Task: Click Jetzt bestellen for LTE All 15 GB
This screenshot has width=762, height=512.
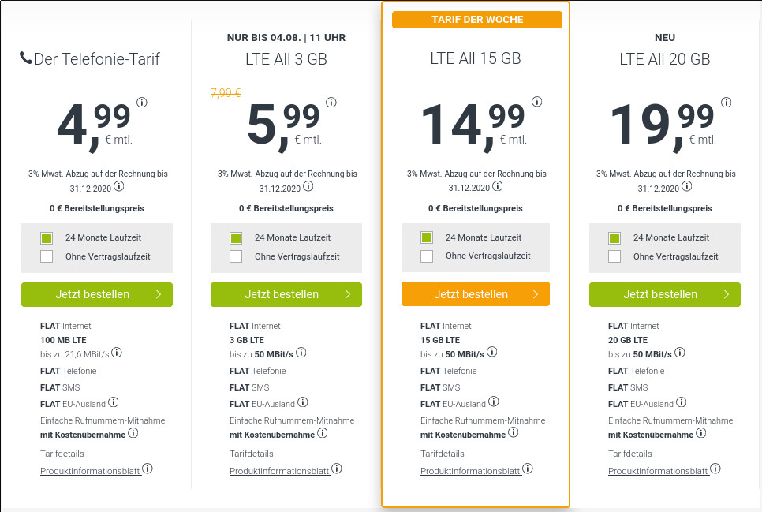Action: point(476,293)
